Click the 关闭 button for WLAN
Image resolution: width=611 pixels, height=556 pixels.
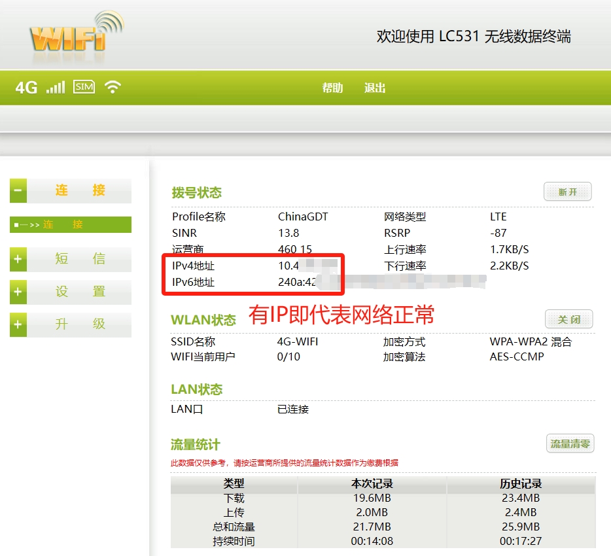click(569, 319)
